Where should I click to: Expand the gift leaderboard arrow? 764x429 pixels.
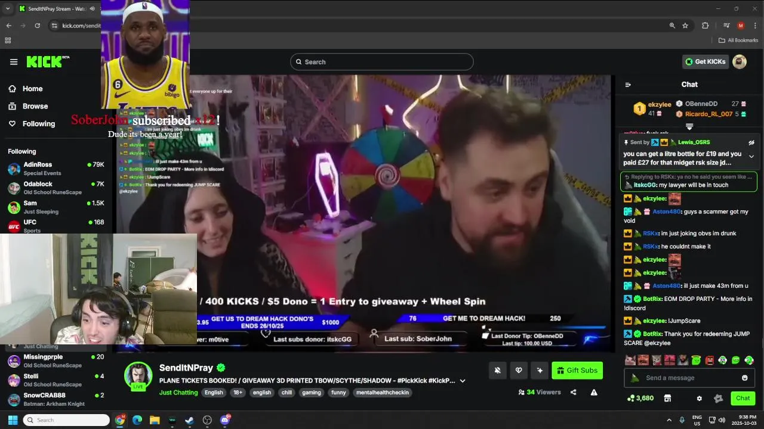point(689,127)
